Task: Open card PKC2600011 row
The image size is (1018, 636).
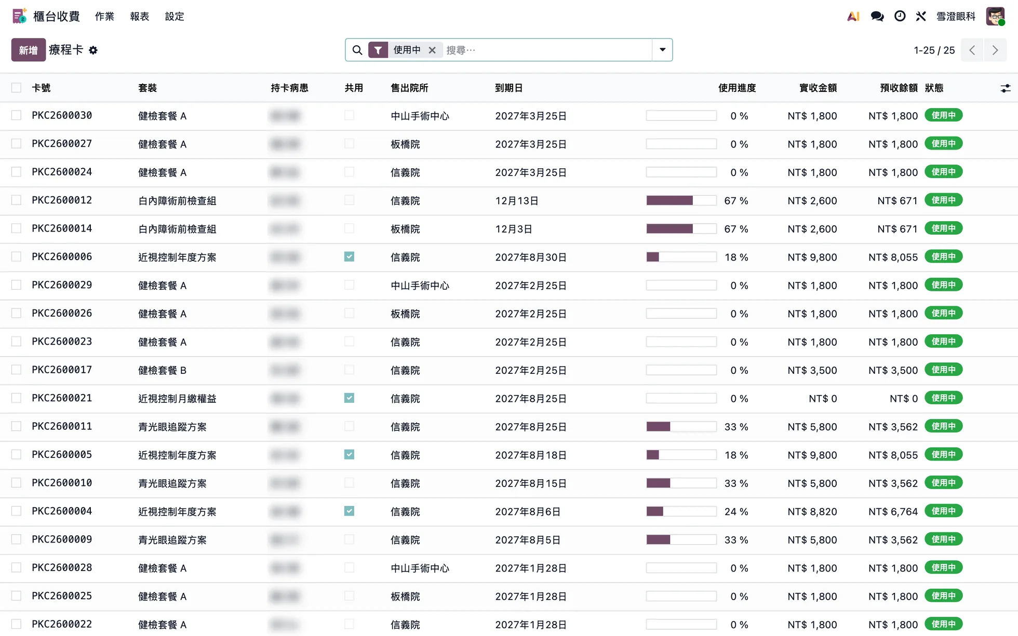Action: 509,427
